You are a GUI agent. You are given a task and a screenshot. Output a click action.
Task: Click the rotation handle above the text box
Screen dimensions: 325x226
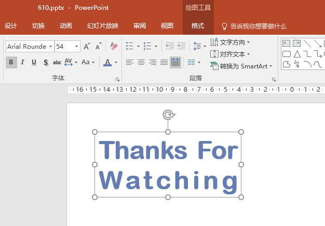(x=169, y=115)
